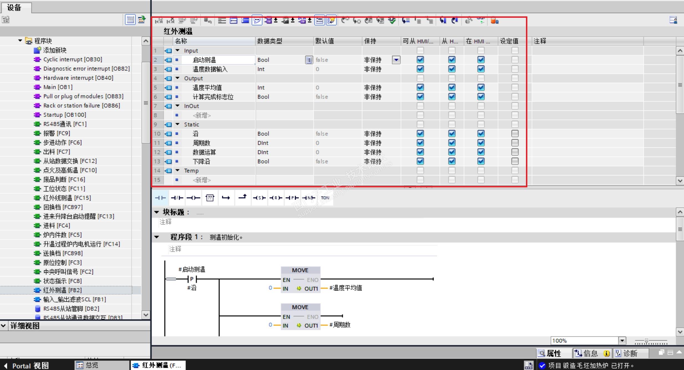Uncheck HMI accessible box for 计算完成标志位
Image resolution: width=684 pixels, height=370 pixels.
(420, 97)
